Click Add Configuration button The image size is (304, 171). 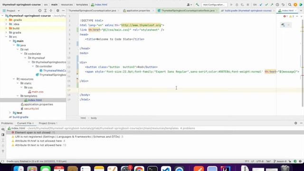click(x=214, y=5)
